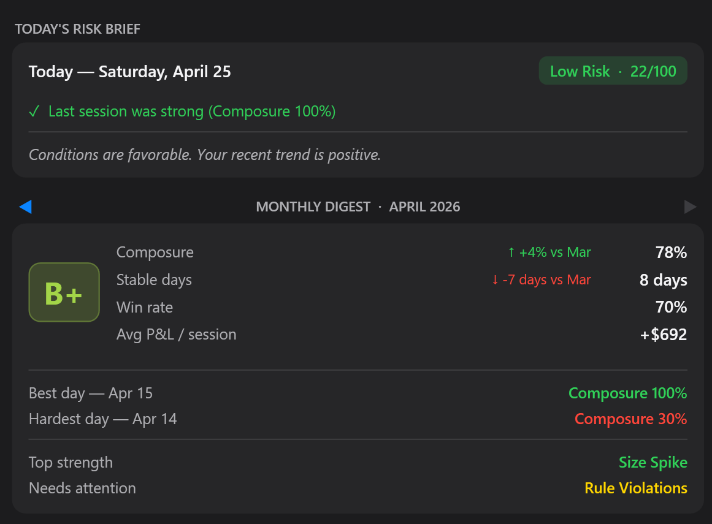The width and height of the screenshot is (712, 524).
Task: Click the Composure 100% best day value
Action: [x=627, y=393]
